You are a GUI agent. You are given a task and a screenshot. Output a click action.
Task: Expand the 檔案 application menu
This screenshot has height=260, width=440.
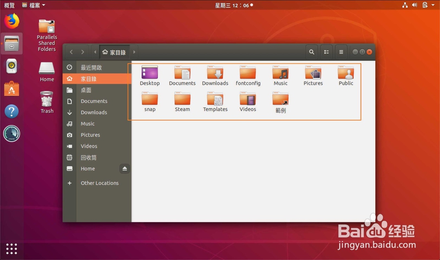point(34,5)
